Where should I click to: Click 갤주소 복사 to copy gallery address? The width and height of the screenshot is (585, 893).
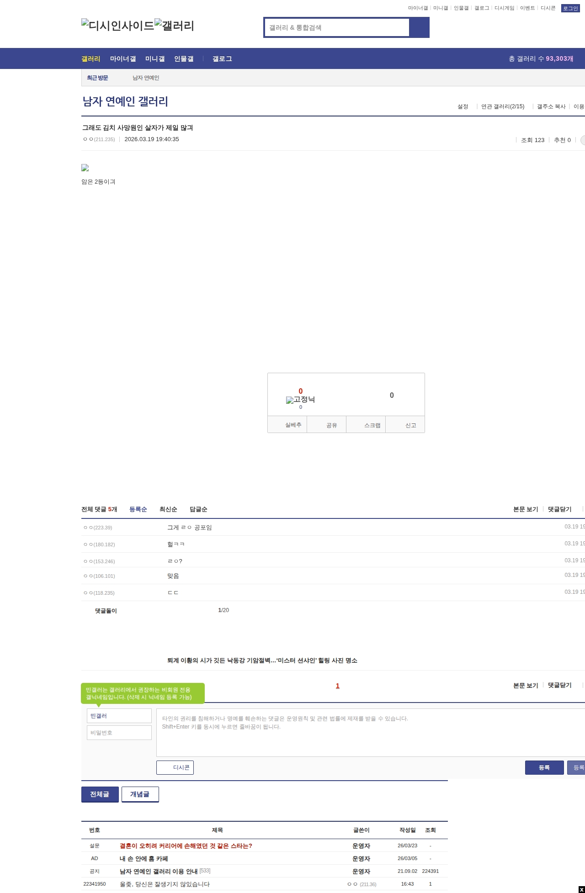coord(551,106)
